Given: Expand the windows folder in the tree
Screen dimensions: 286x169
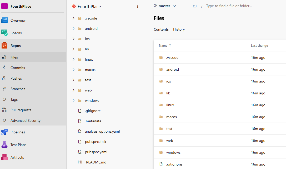Looking at the screenshot, I should click(73, 100).
